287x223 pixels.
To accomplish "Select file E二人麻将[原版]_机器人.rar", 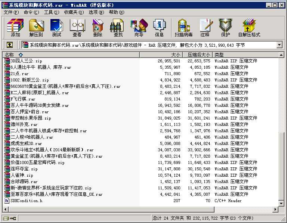I will point(40,93).
